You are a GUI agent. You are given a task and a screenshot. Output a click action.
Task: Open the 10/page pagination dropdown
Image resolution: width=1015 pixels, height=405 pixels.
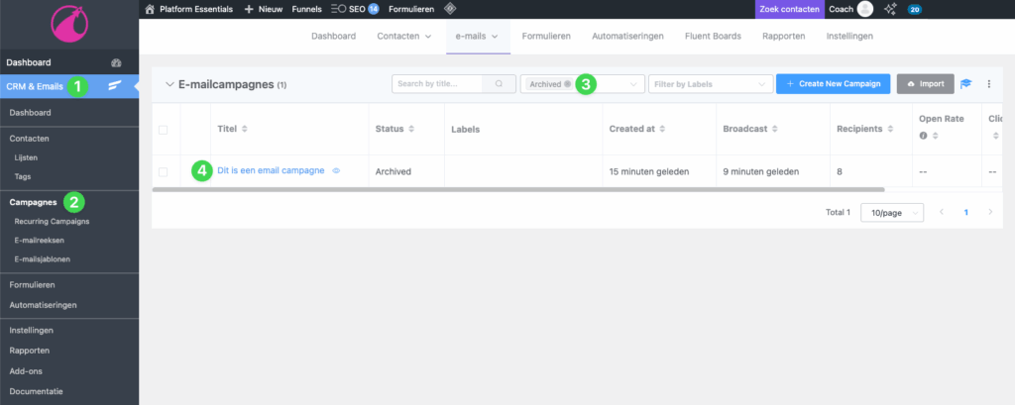tap(891, 212)
